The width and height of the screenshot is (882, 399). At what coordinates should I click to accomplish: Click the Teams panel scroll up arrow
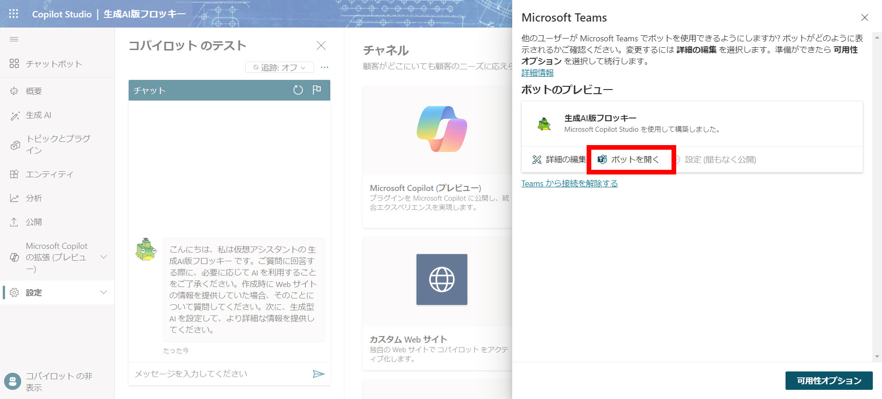877,38
